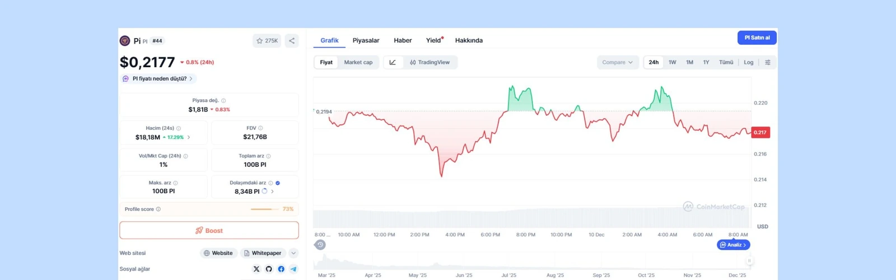
Task: Click info icon next to Vol/Mkt Cap (24h)
Action: [186, 156]
